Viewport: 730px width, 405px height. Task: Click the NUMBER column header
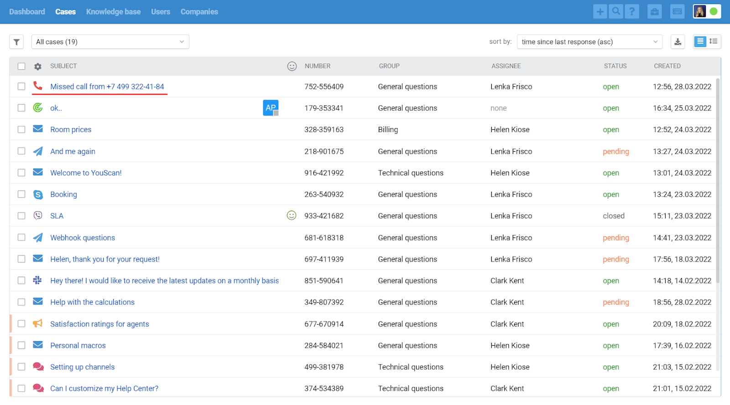[318, 66]
